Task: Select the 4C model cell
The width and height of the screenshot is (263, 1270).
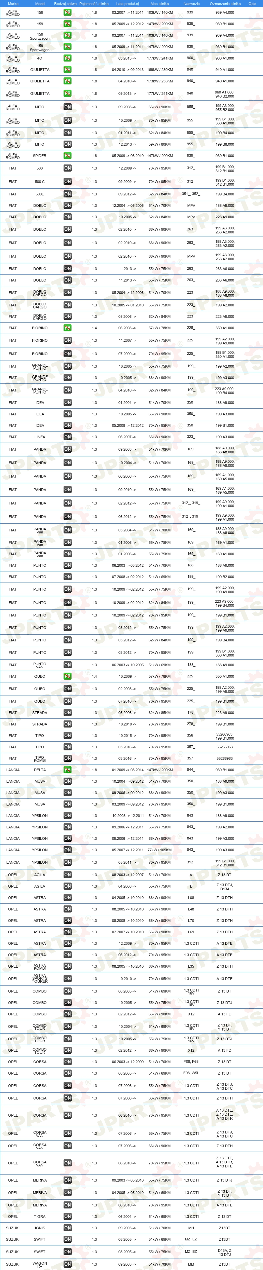Action: point(40,58)
